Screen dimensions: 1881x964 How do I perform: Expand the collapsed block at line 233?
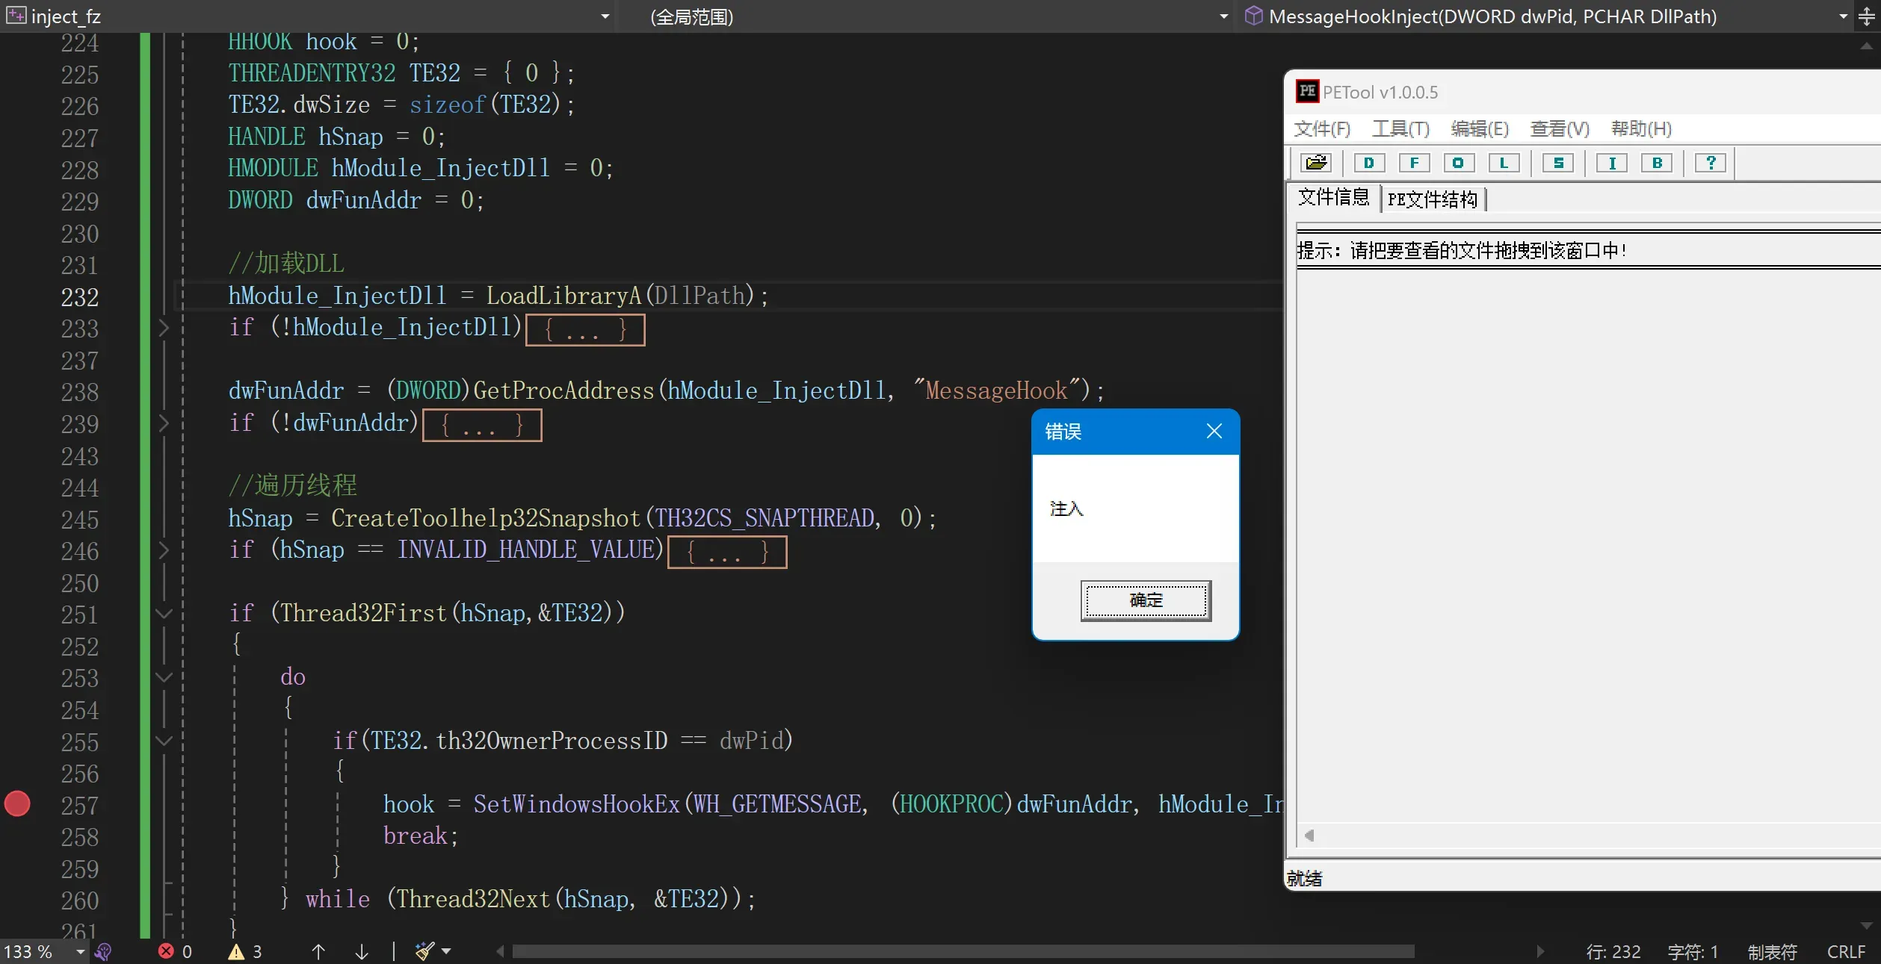click(164, 328)
